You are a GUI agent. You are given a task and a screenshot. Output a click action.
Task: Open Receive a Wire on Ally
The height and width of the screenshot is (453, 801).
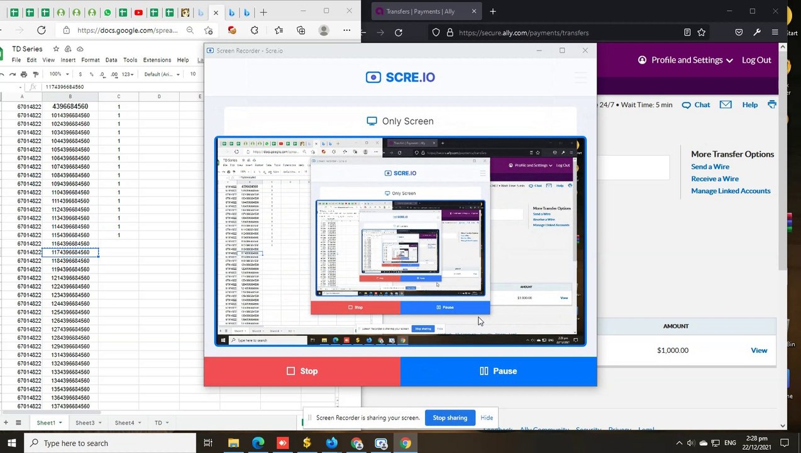coord(715,179)
